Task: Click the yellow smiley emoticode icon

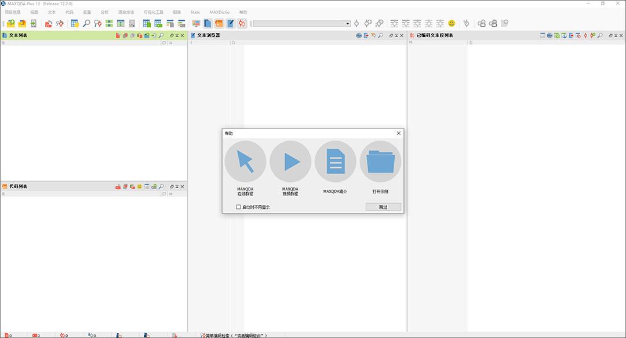Action: point(452,24)
